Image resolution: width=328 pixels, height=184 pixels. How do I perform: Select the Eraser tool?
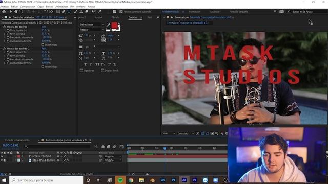(x=87, y=12)
